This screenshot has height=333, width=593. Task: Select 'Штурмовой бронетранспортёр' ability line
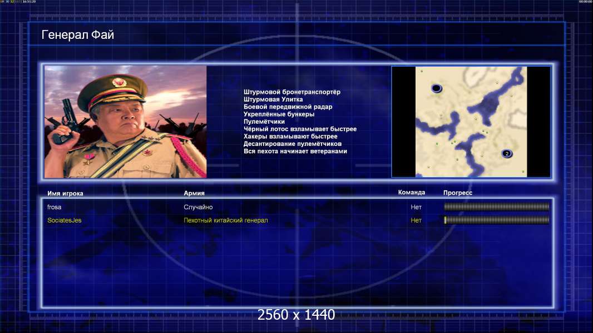(x=291, y=92)
